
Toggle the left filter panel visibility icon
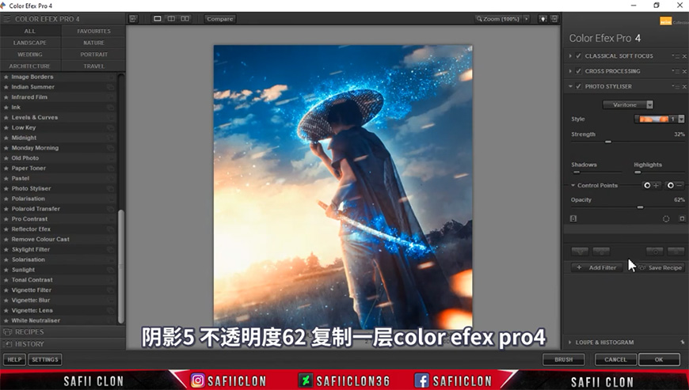tap(133, 18)
